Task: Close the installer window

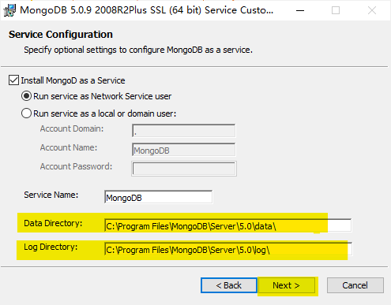Action: click(372, 10)
